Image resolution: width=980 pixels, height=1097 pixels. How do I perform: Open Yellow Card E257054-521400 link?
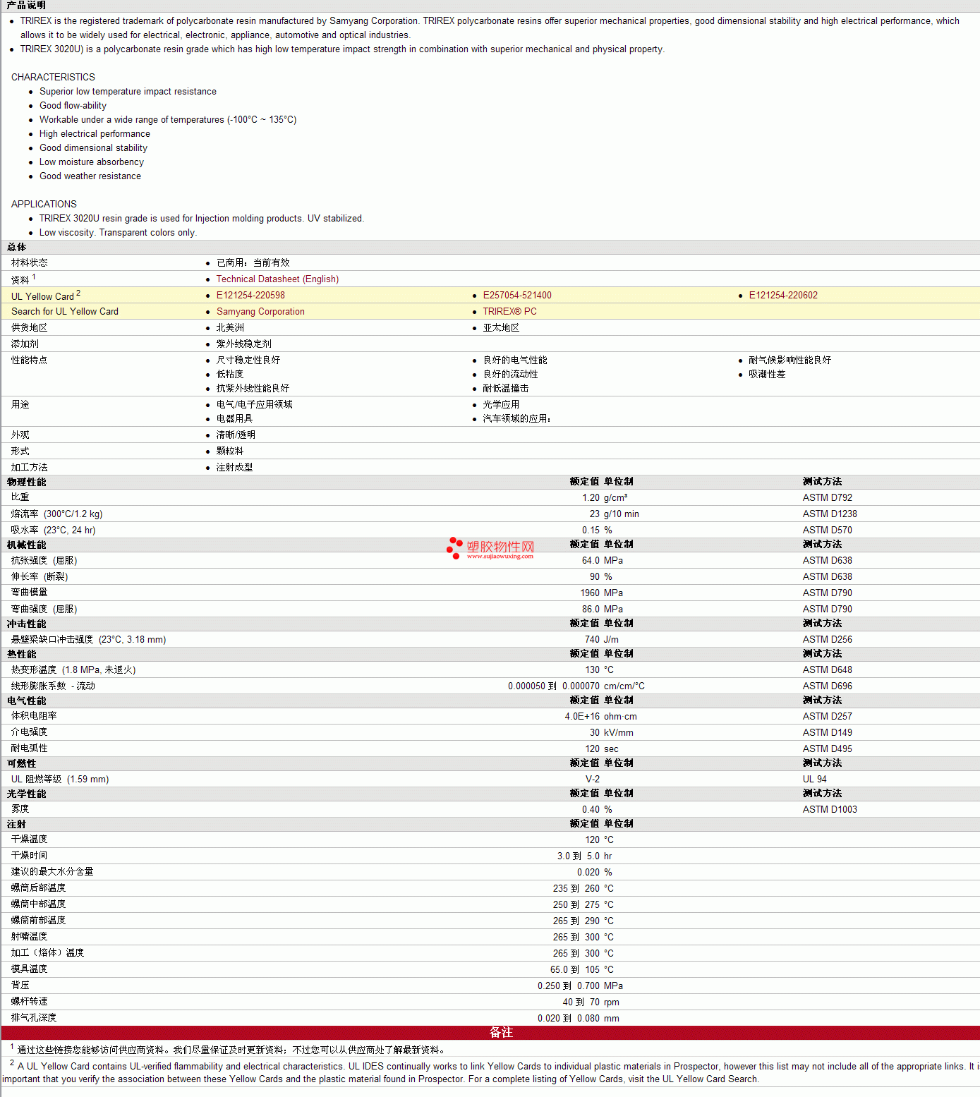coord(517,296)
